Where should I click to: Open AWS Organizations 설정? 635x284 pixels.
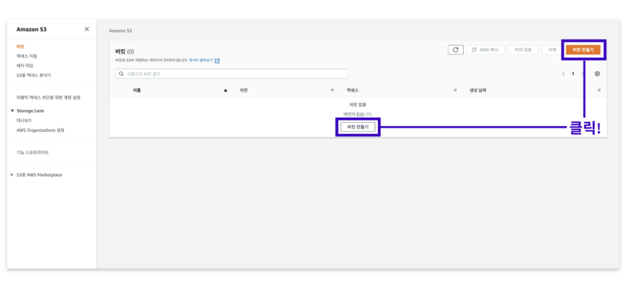coord(40,130)
